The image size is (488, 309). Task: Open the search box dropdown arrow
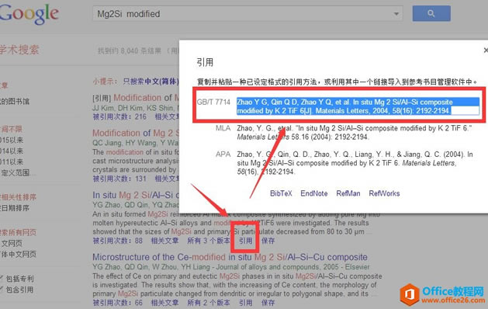click(x=396, y=14)
